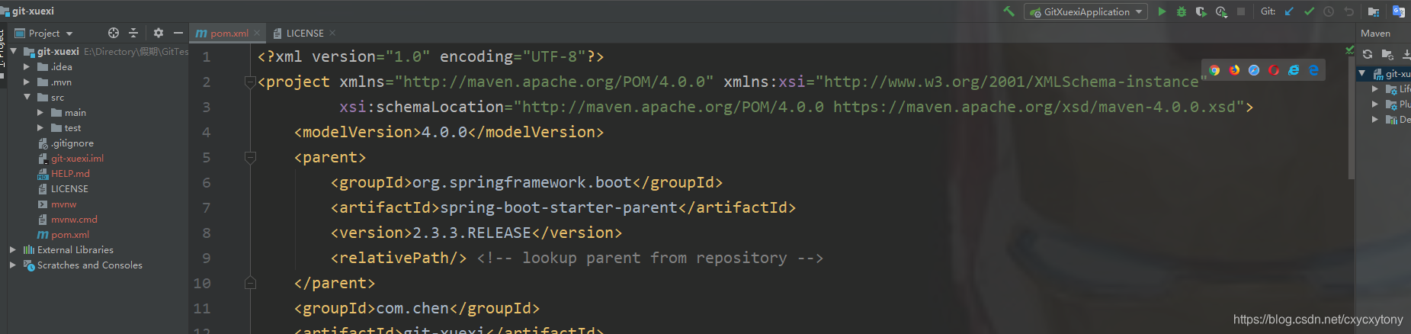
Task: Open Git Show History clock icon
Action: [x=1329, y=11]
